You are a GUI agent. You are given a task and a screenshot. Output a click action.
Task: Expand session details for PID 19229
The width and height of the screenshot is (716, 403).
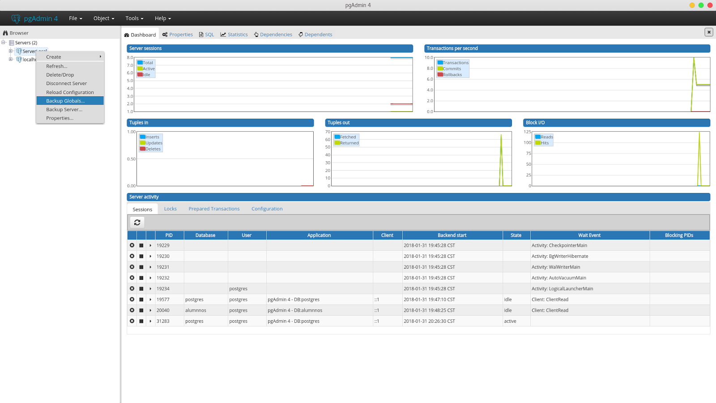pyautogui.click(x=150, y=245)
